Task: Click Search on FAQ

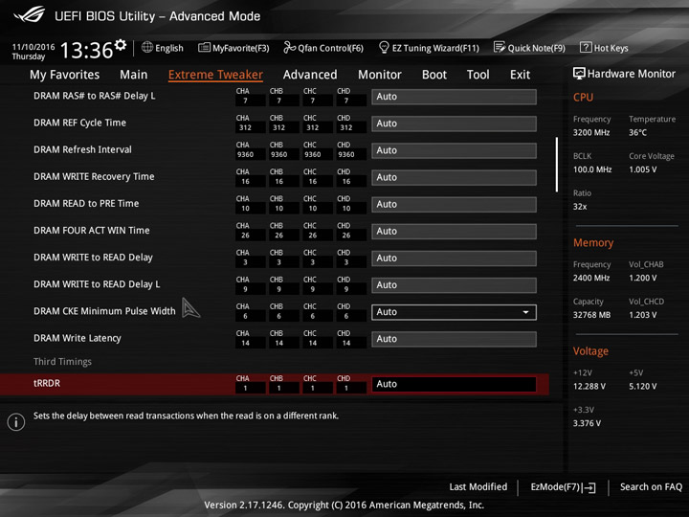Action: click(651, 486)
